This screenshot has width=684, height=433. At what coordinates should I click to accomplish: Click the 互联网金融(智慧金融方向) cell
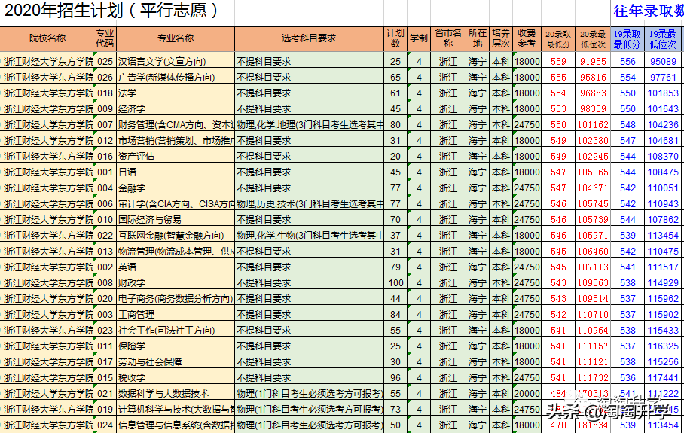176,236
